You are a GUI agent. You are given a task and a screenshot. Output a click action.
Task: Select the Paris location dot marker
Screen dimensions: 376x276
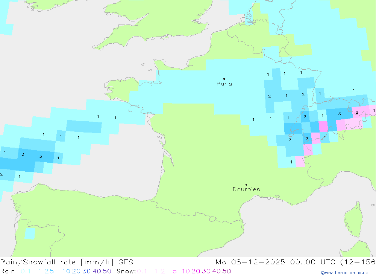click(x=224, y=79)
